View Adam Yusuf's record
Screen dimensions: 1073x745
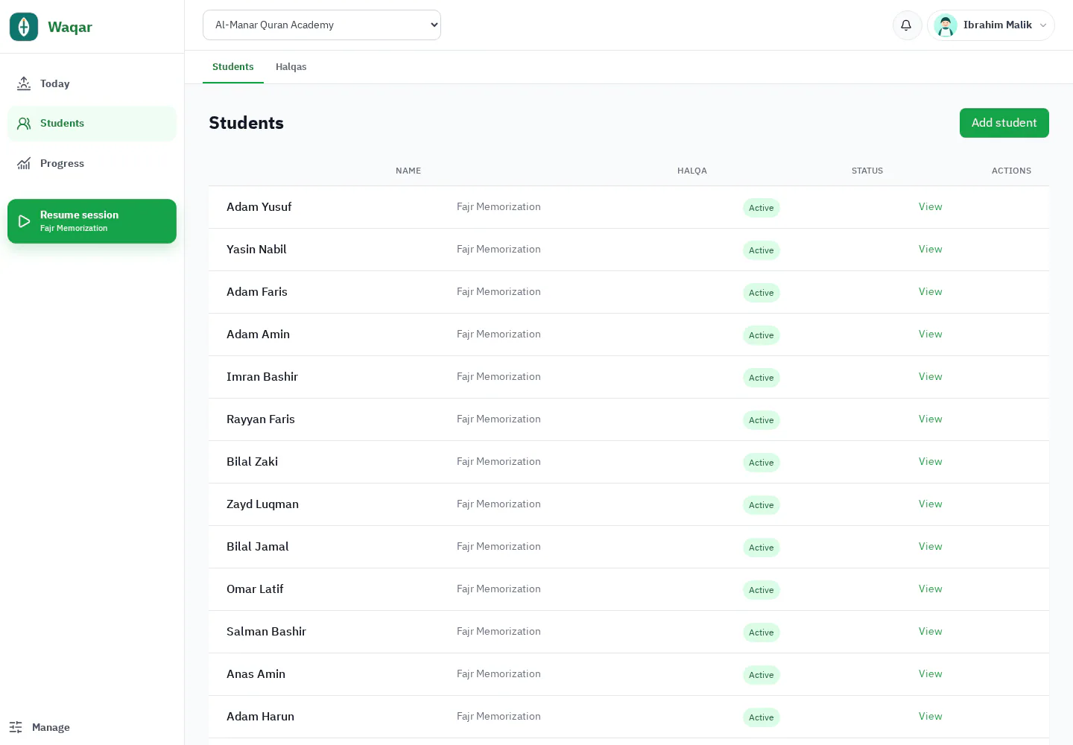pyautogui.click(x=930, y=207)
